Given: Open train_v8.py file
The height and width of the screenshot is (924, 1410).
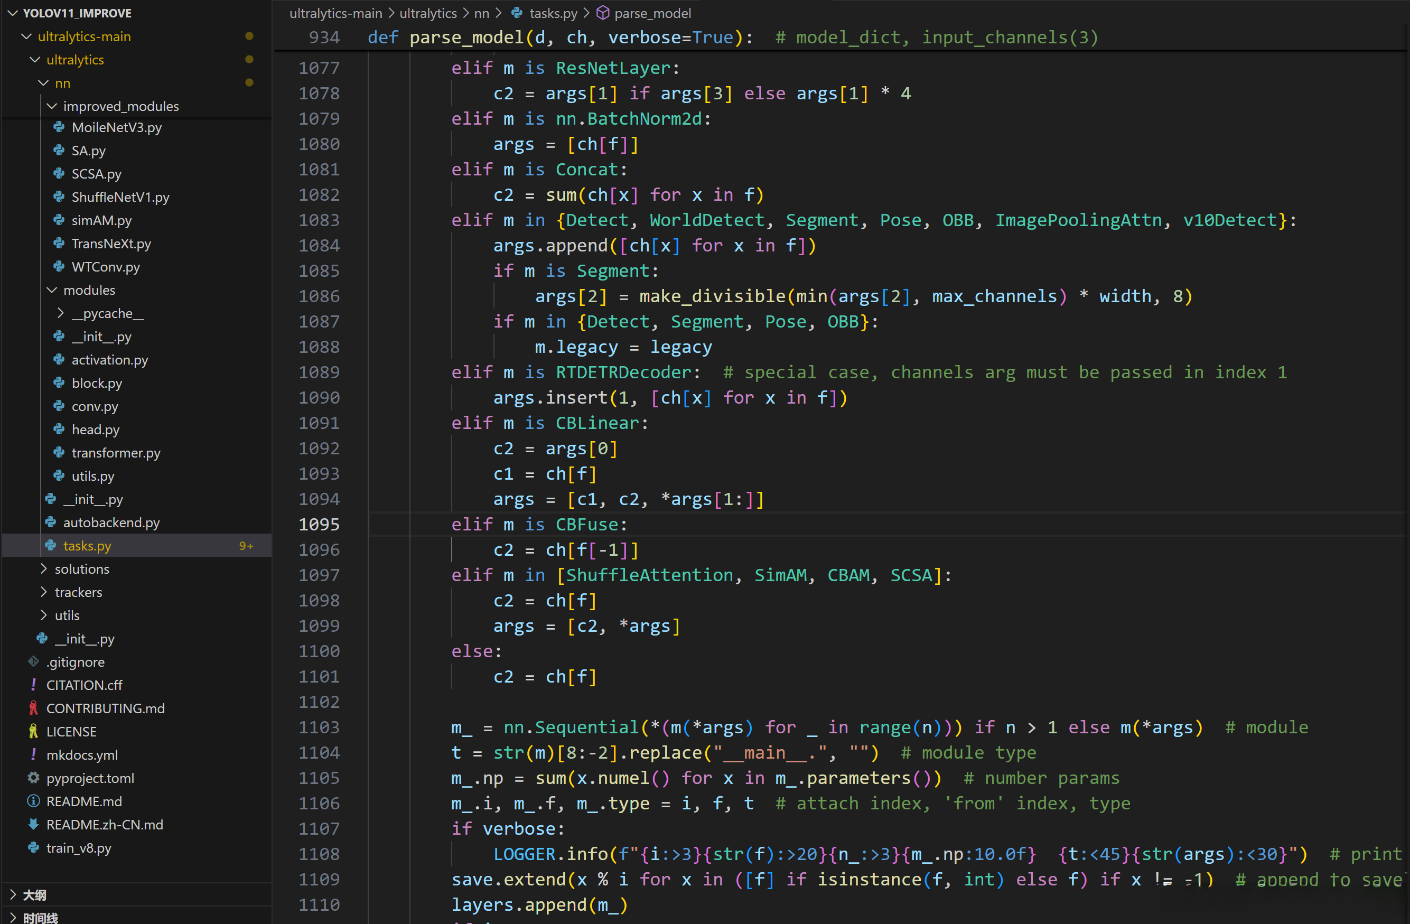Looking at the screenshot, I should pos(79,847).
